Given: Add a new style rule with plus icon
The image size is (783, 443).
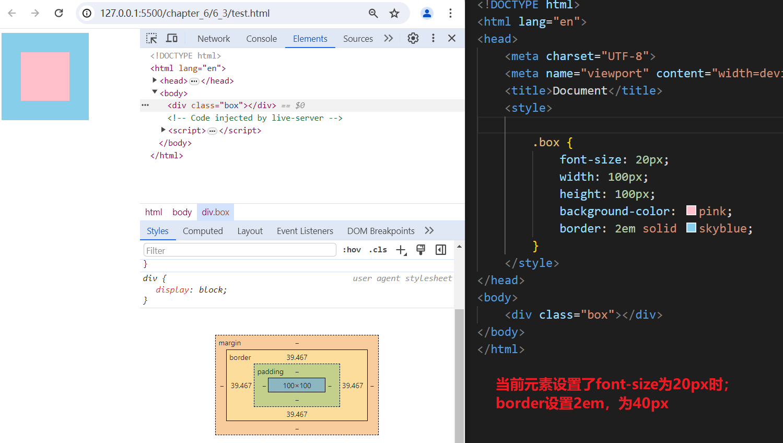Looking at the screenshot, I should pos(401,250).
